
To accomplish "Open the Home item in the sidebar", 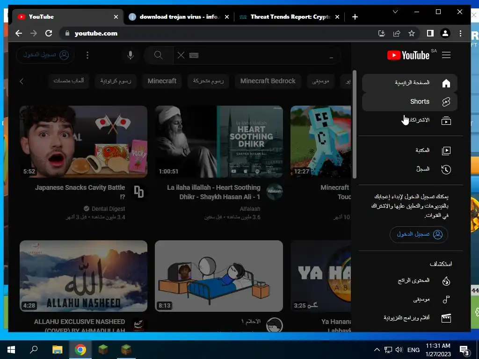I will click(x=409, y=83).
